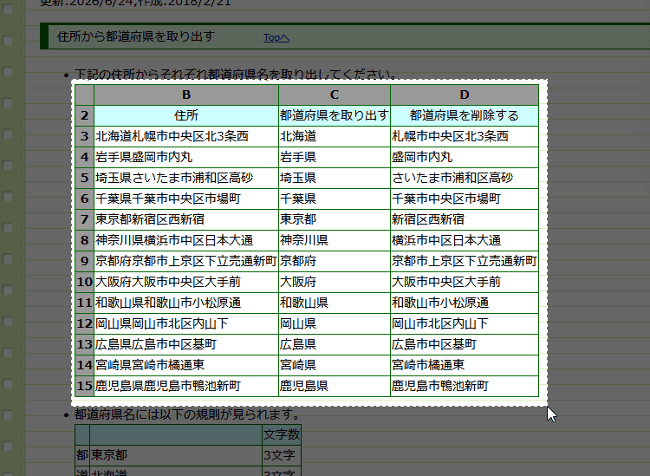
Task: Select cell 和歌山県和歌山市小松原通
Action: pos(186,303)
